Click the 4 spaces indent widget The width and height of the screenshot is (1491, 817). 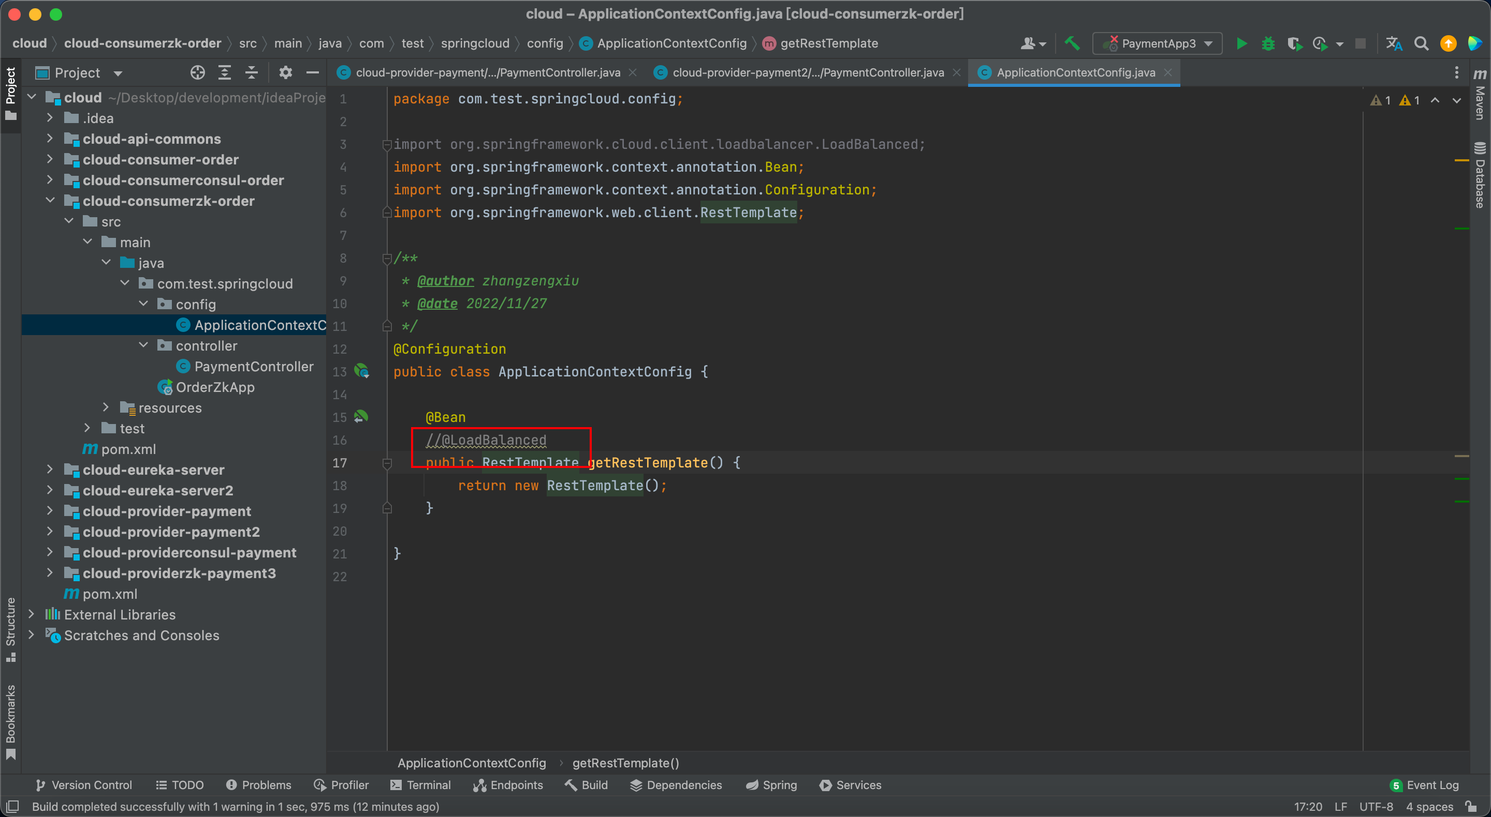(1429, 806)
